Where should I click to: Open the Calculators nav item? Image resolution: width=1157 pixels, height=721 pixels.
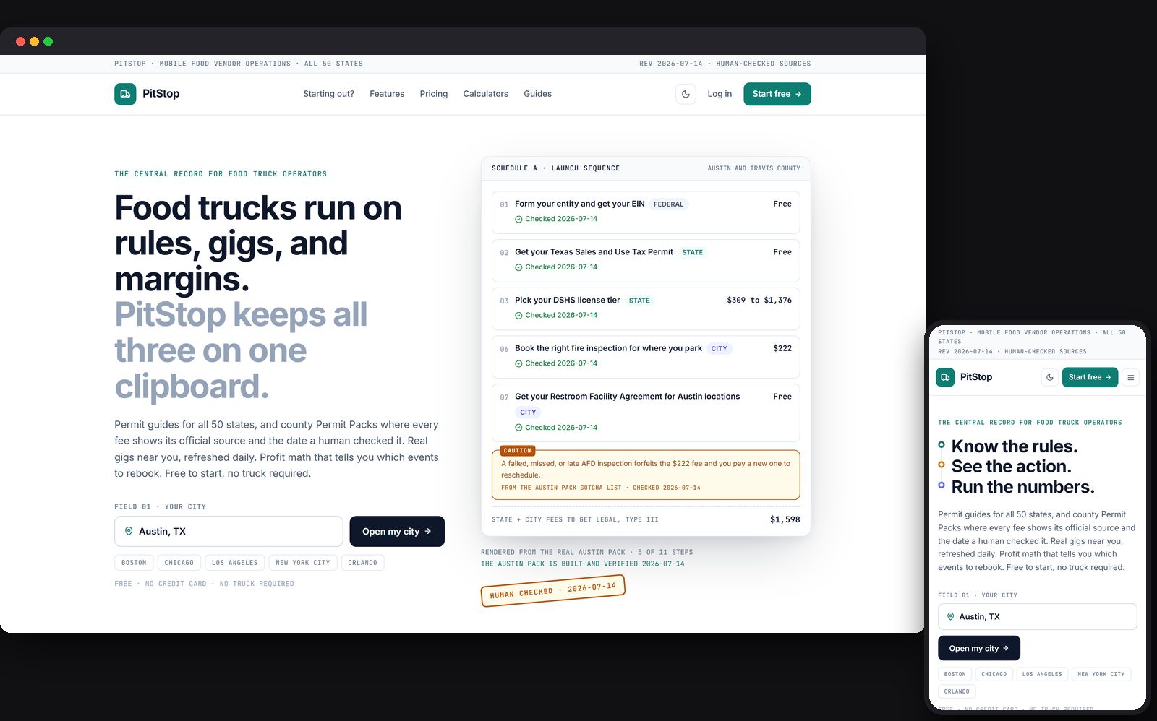tap(486, 94)
